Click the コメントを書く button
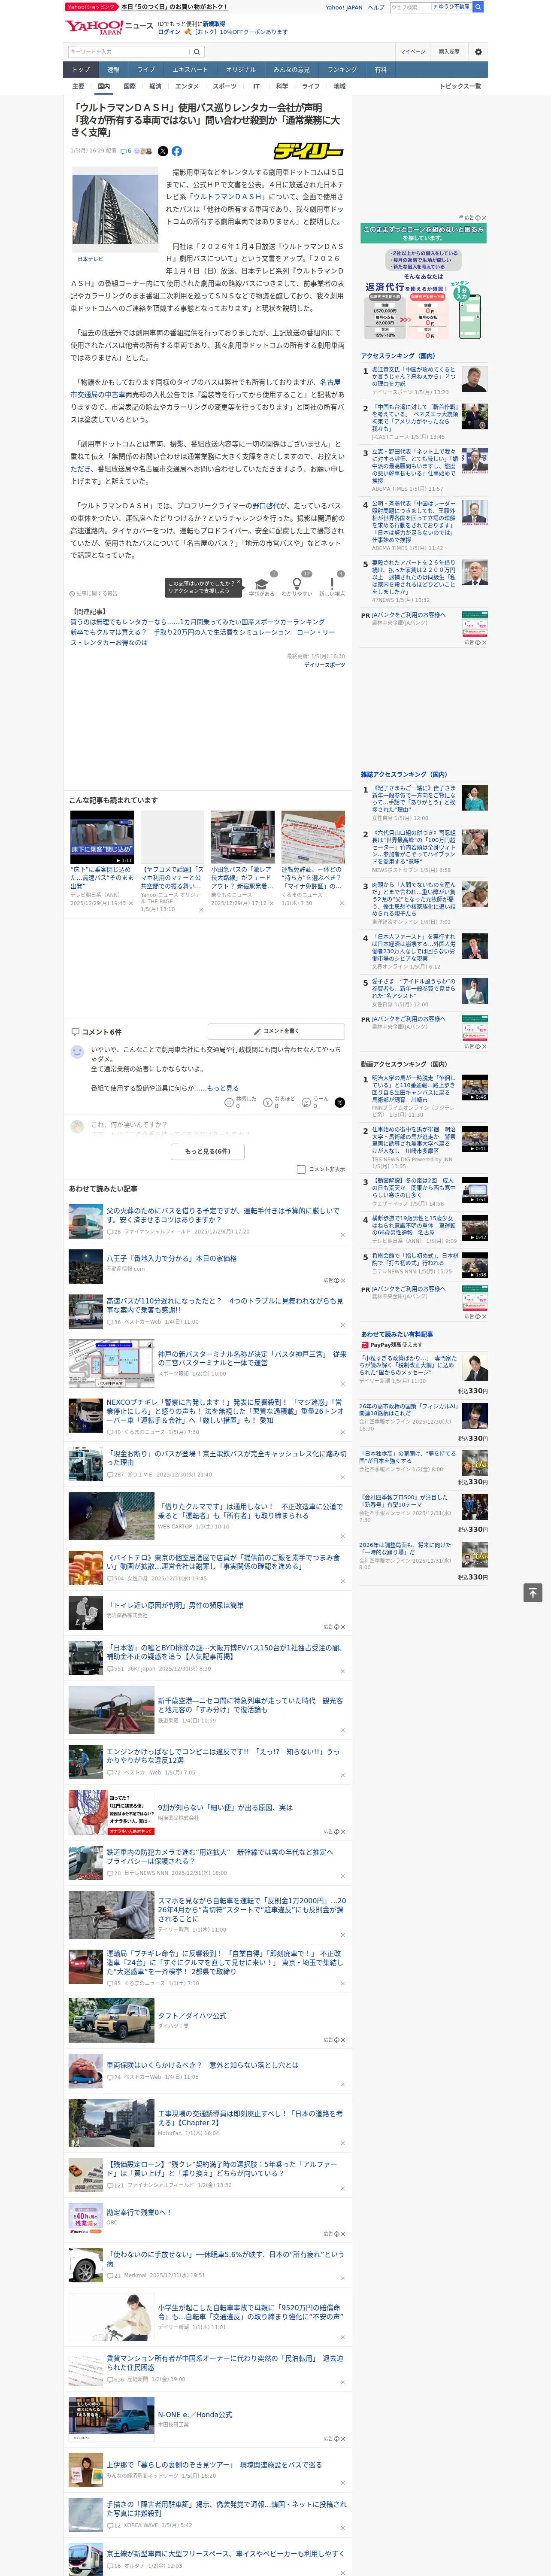The height and width of the screenshot is (2576, 551). [x=276, y=1031]
